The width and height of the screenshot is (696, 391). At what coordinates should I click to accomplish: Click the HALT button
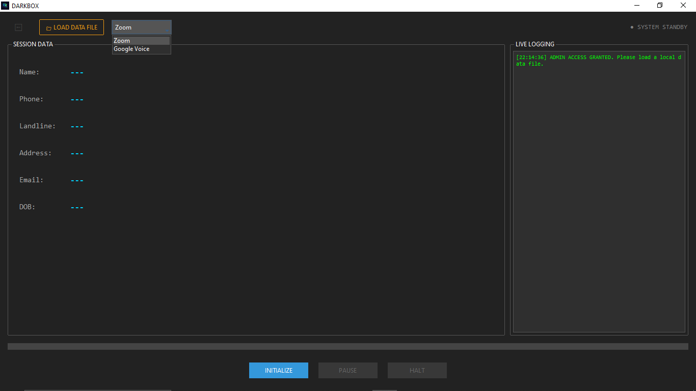pyautogui.click(x=417, y=370)
